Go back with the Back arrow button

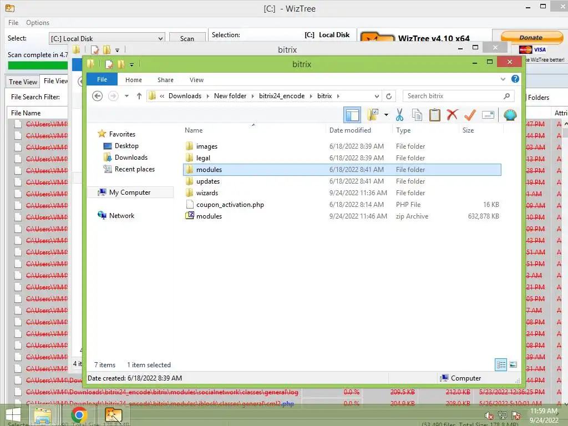point(97,96)
